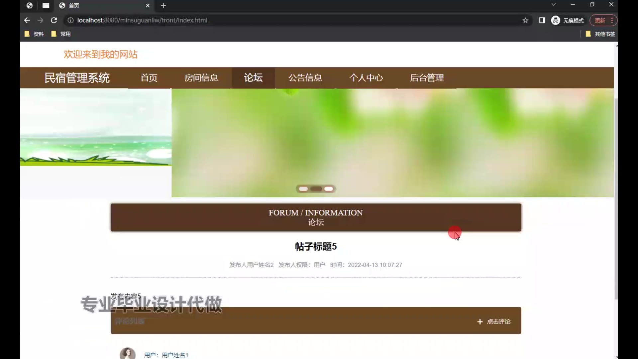Expand the tab search chevron
Viewport: 638px width, 359px height.
[x=553, y=4]
